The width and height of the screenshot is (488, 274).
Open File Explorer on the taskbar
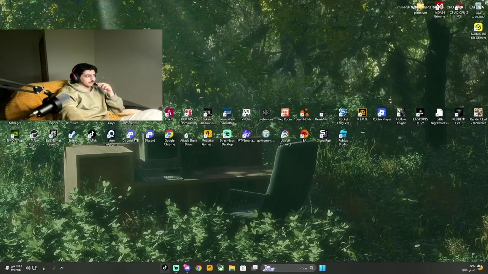[x=232, y=268]
